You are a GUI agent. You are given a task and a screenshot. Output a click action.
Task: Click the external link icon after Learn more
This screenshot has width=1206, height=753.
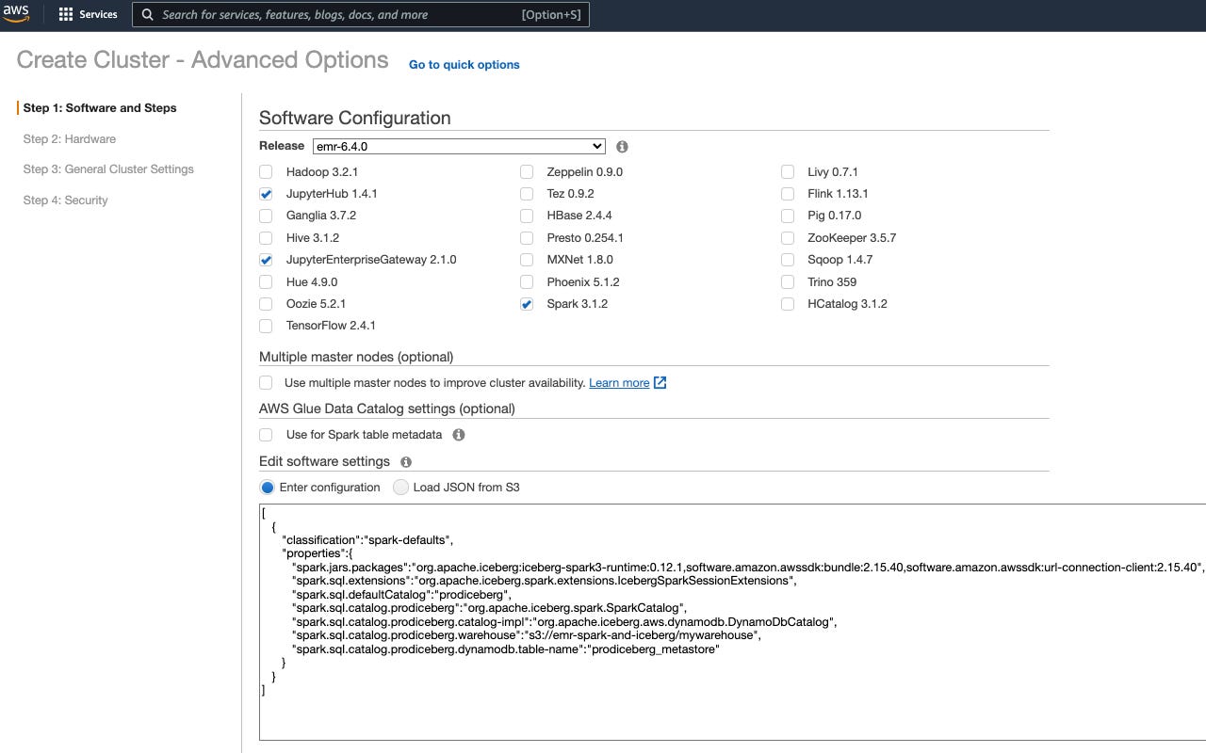[659, 382]
